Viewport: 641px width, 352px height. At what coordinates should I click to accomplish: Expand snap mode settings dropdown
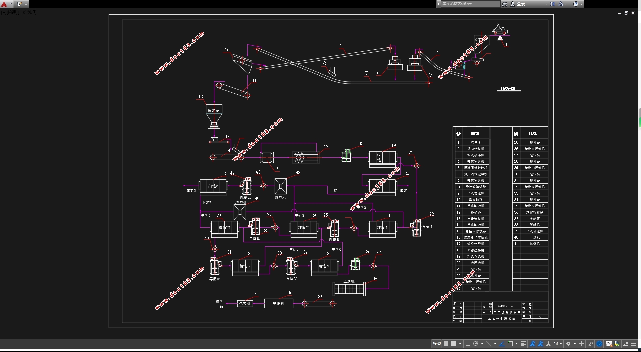460,344
